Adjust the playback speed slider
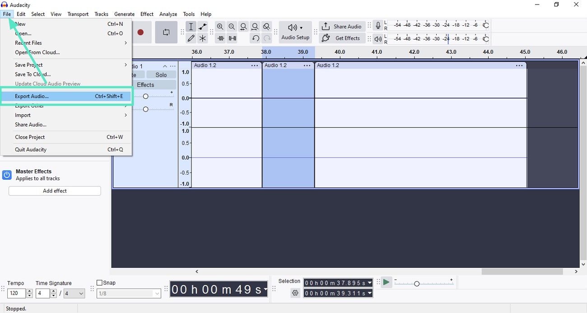 pos(417,283)
